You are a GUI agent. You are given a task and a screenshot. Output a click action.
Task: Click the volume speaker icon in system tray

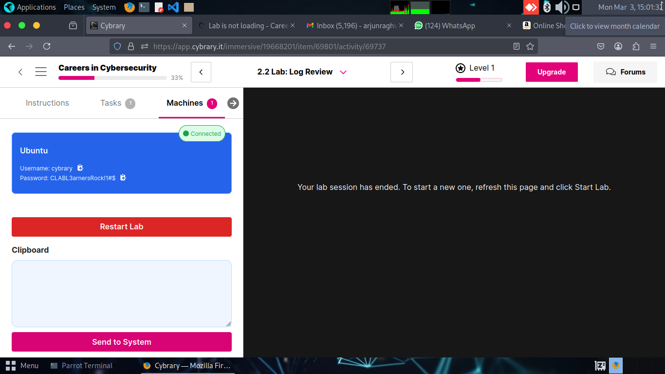[x=561, y=7]
